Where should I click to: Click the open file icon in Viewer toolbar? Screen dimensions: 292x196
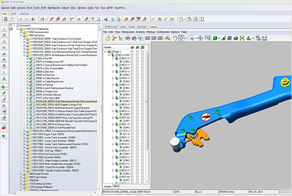pyautogui.click(x=108, y=38)
